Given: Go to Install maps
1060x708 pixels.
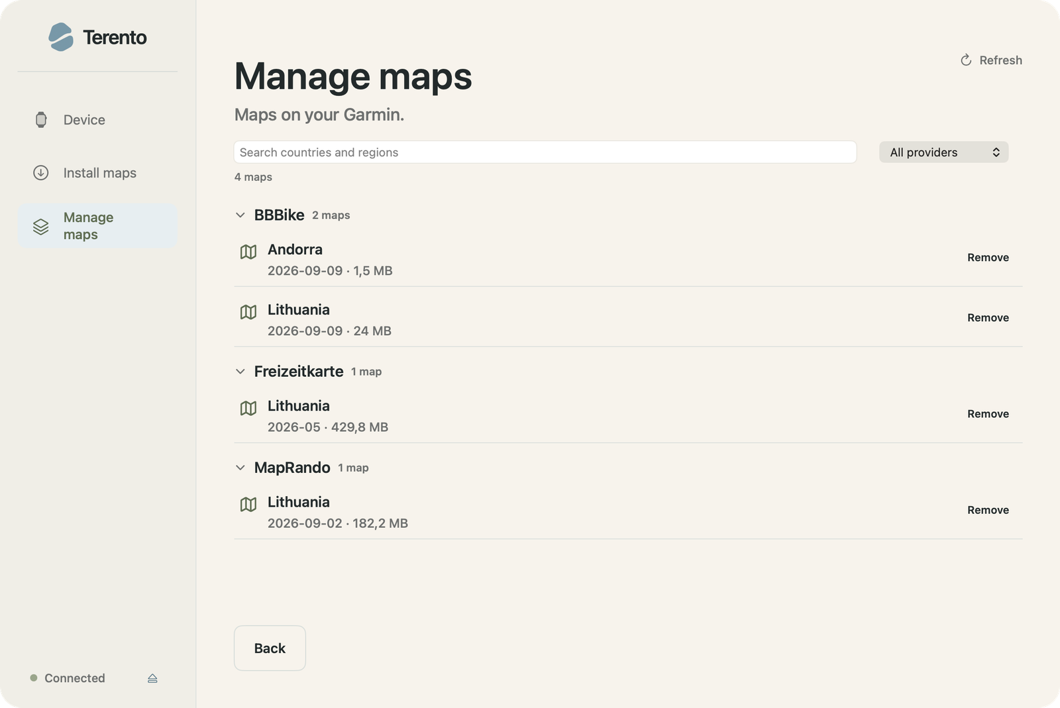Looking at the screenshot, I should [97, 173].
